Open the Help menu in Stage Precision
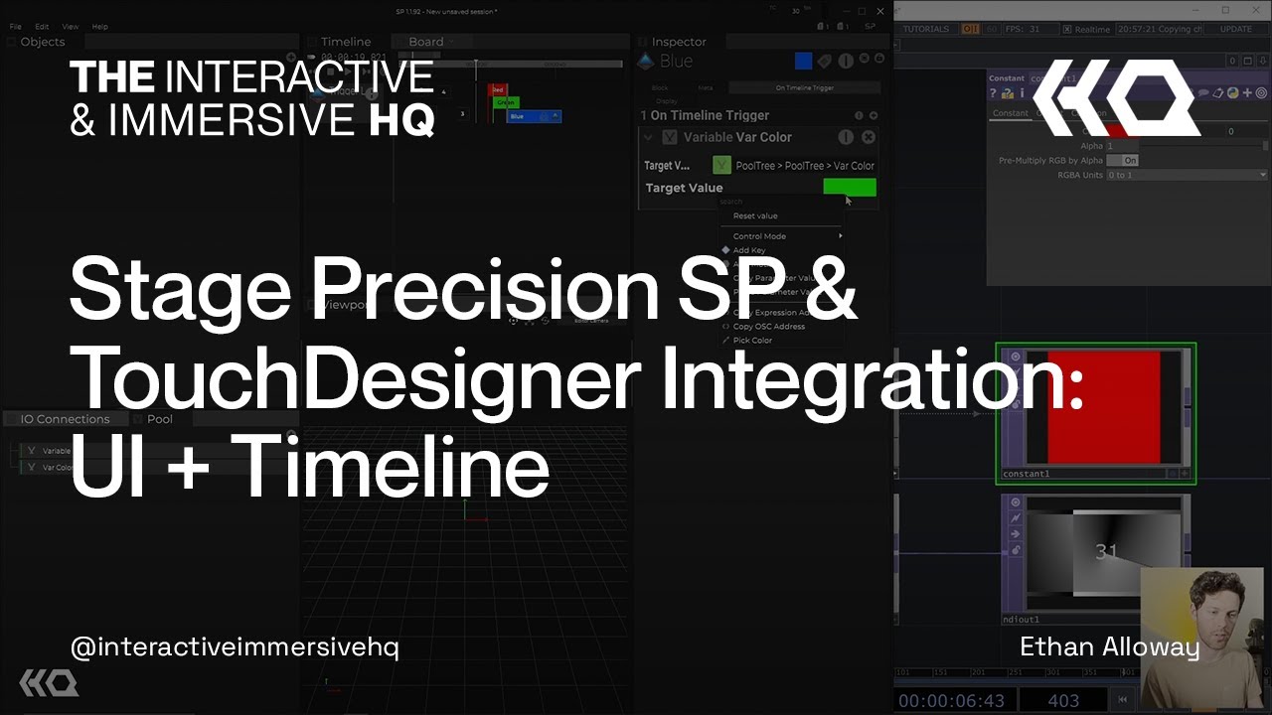 [x=99, y=27]
